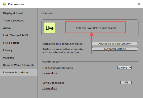
Task: Close the Preferences window
Action: (139, 4)
